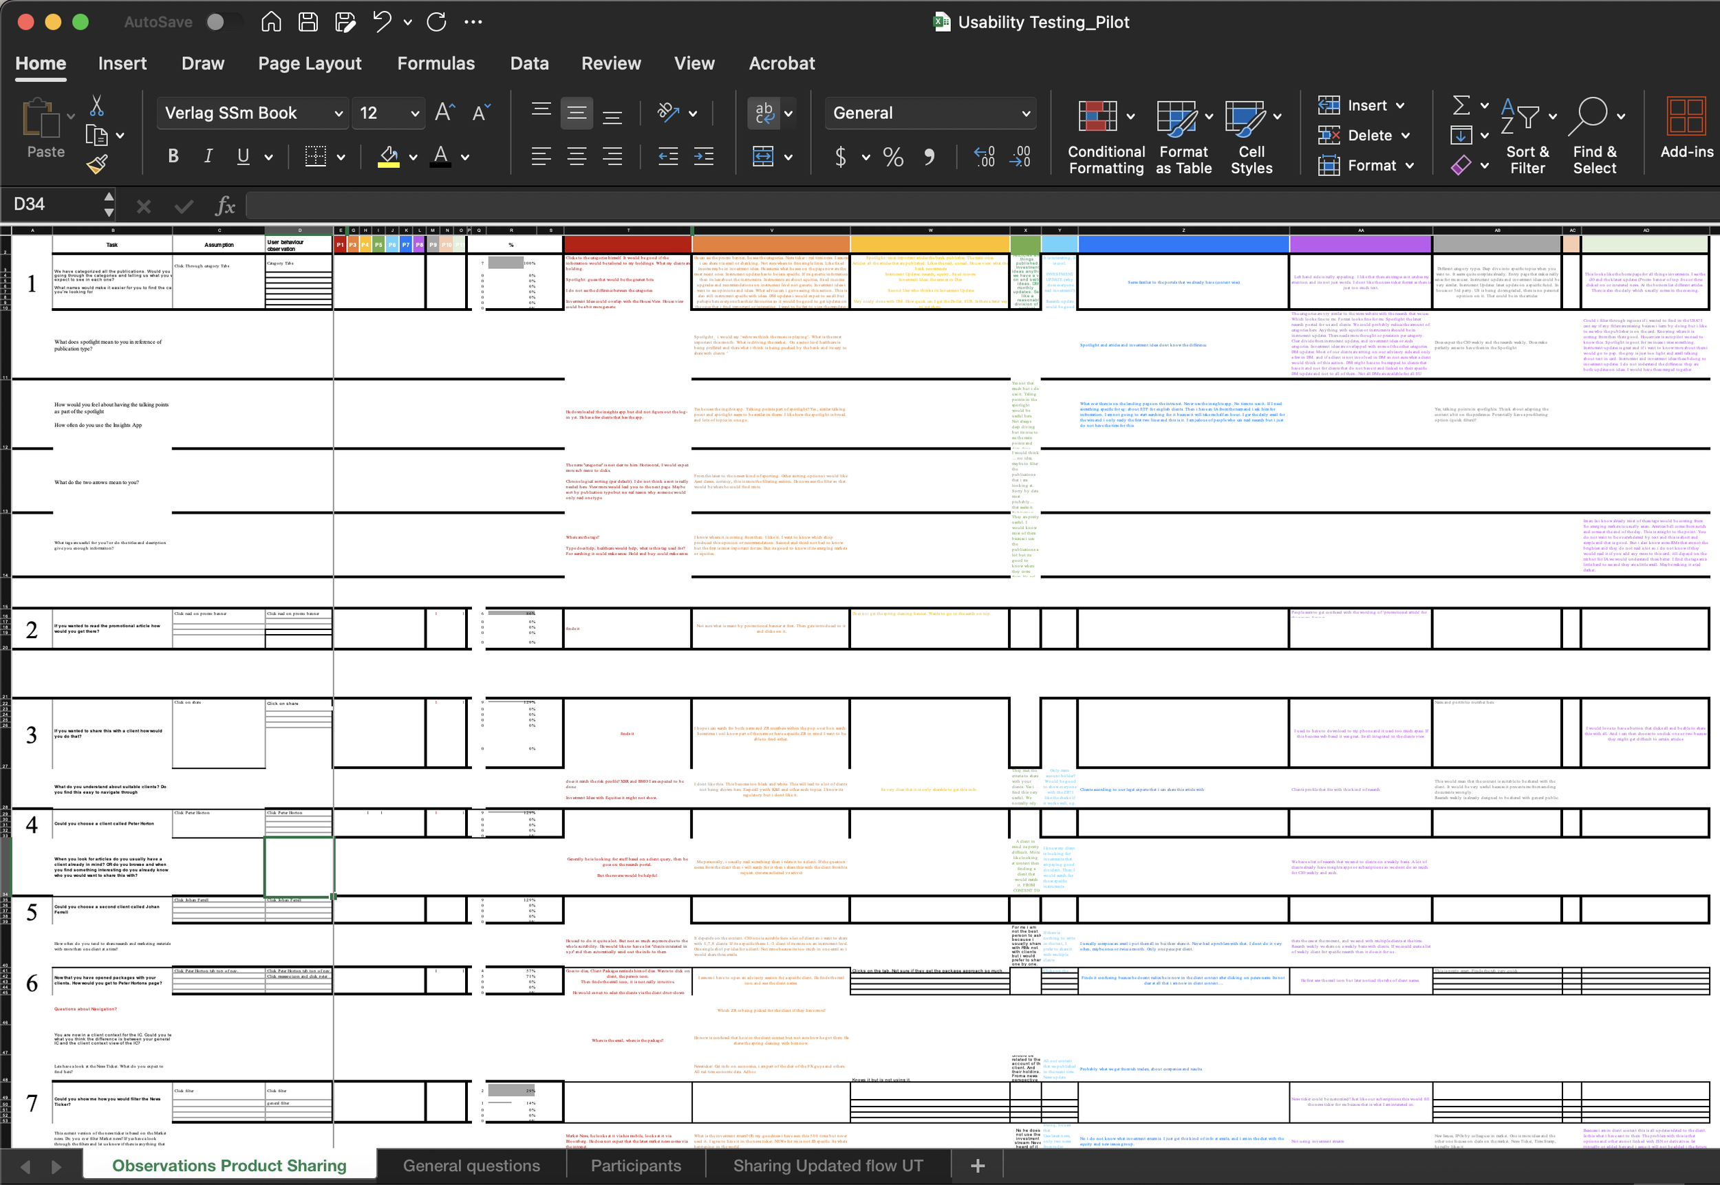This screenshot has width=1720, height=1185.
Task: Toggle Bold formatting
Action: pos(173,157)
